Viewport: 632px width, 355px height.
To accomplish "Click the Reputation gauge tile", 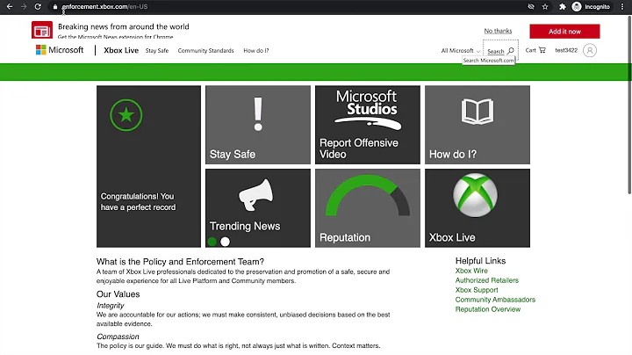I will tap(367, 208).
